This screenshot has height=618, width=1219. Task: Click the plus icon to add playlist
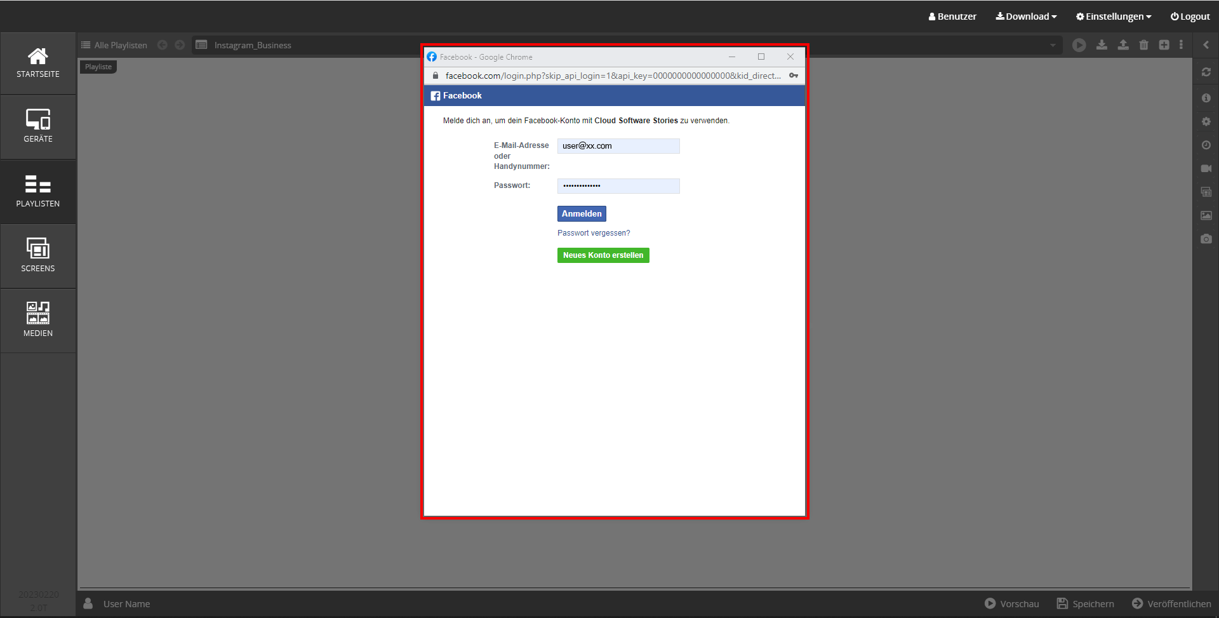[x=1164, y=45]
